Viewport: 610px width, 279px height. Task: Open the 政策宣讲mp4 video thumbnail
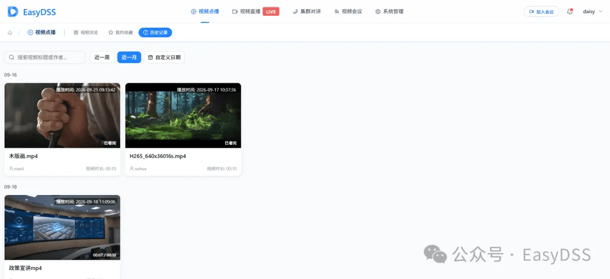coord(62,227)
